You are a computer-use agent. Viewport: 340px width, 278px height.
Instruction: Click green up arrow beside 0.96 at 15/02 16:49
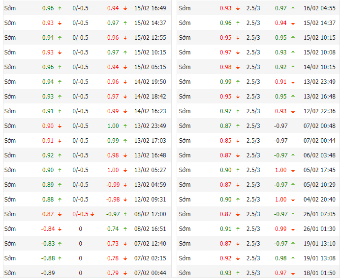(x=60, y=8)
